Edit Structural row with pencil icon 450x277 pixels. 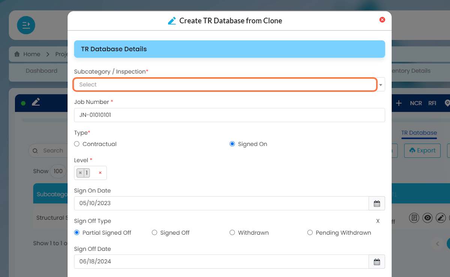[x=441, y=217]
